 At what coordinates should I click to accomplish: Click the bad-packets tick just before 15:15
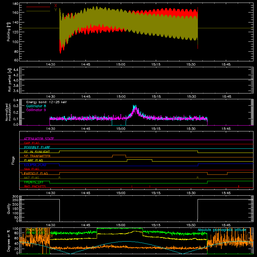[x=150, y=186]
